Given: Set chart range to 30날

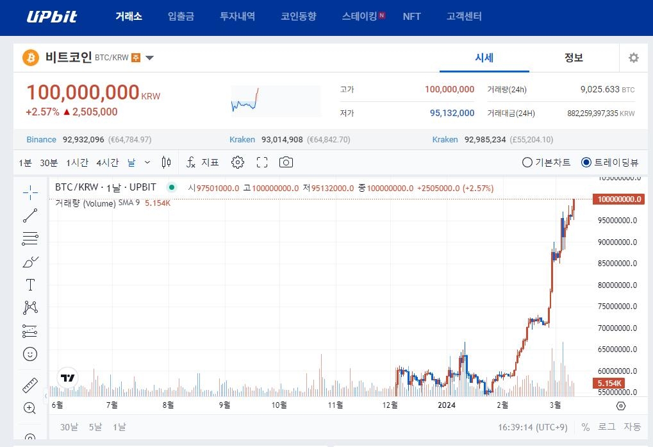Looking at the screenshot, I should 69,426.
